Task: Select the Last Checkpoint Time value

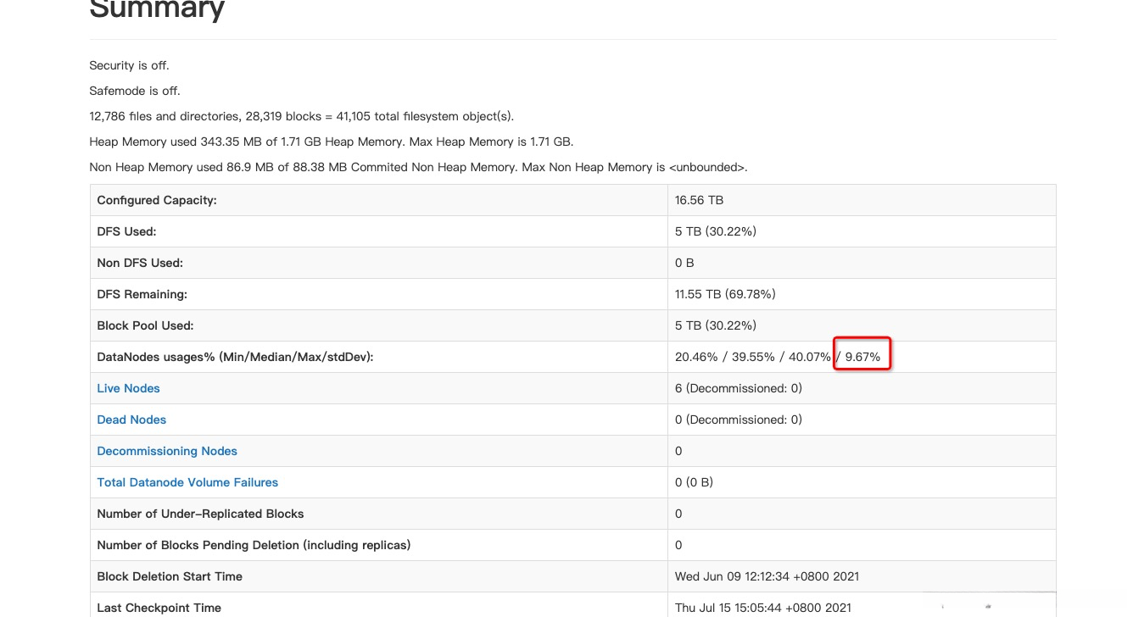Action: [763, 608]
